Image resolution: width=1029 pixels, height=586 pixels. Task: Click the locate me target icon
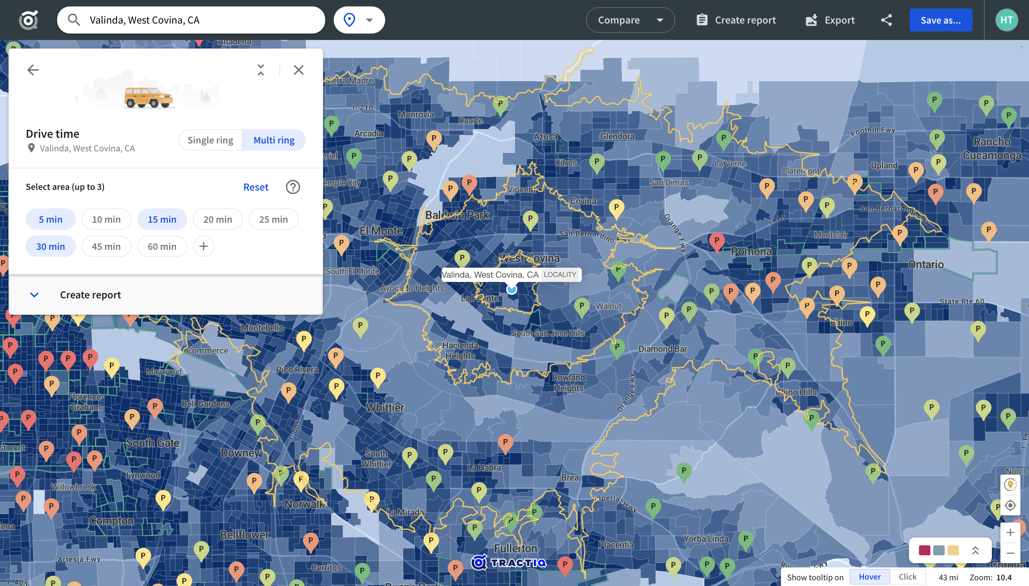click(x=1010, y=505)
